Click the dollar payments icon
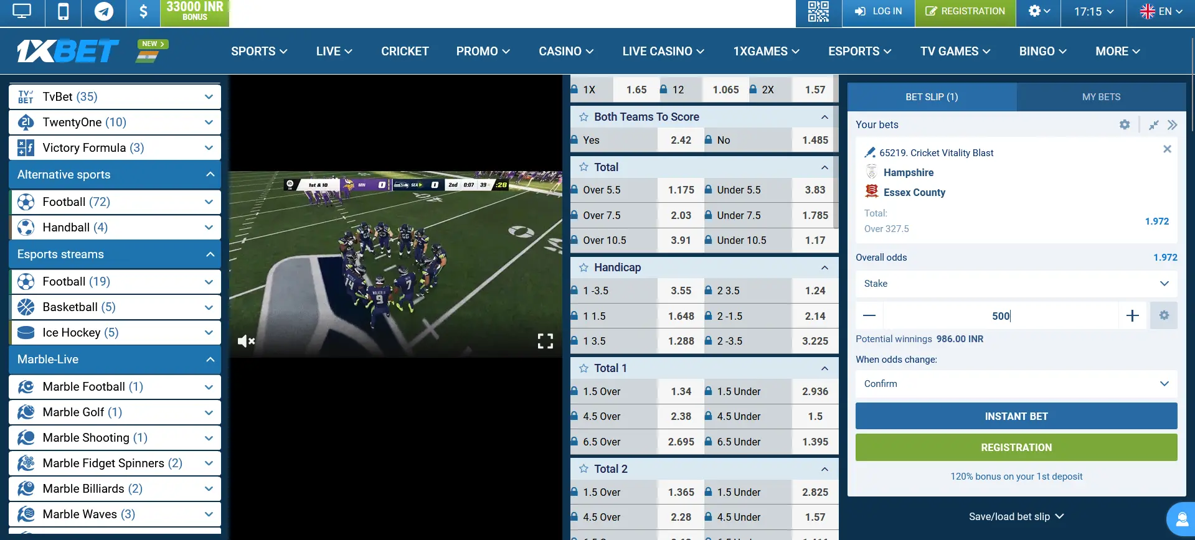Image resolution: width=1195 pixels, height=540 pixels. click(143, 12)
